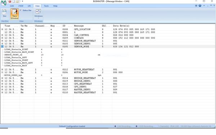The height and width of the screenshot is (135, 216).
Task: Expand the COMPASS message row
Action: click(3, 38)
